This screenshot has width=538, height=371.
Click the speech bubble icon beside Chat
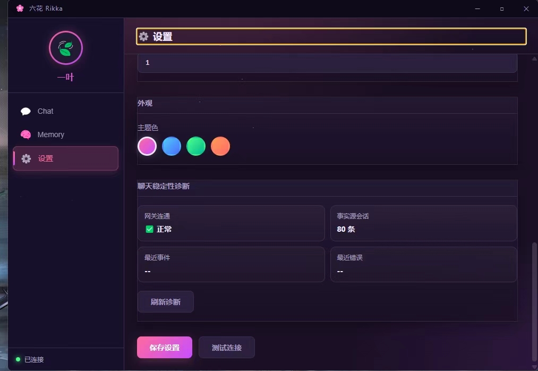pos(26,111)
